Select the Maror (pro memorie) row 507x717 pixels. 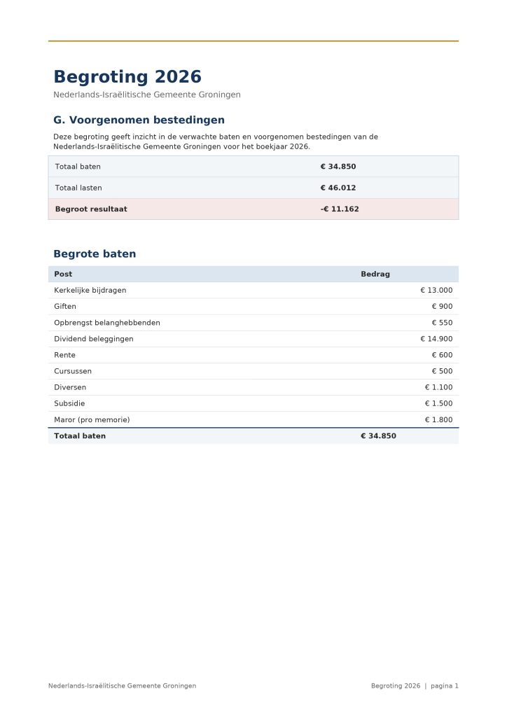[x=253, y=420]
